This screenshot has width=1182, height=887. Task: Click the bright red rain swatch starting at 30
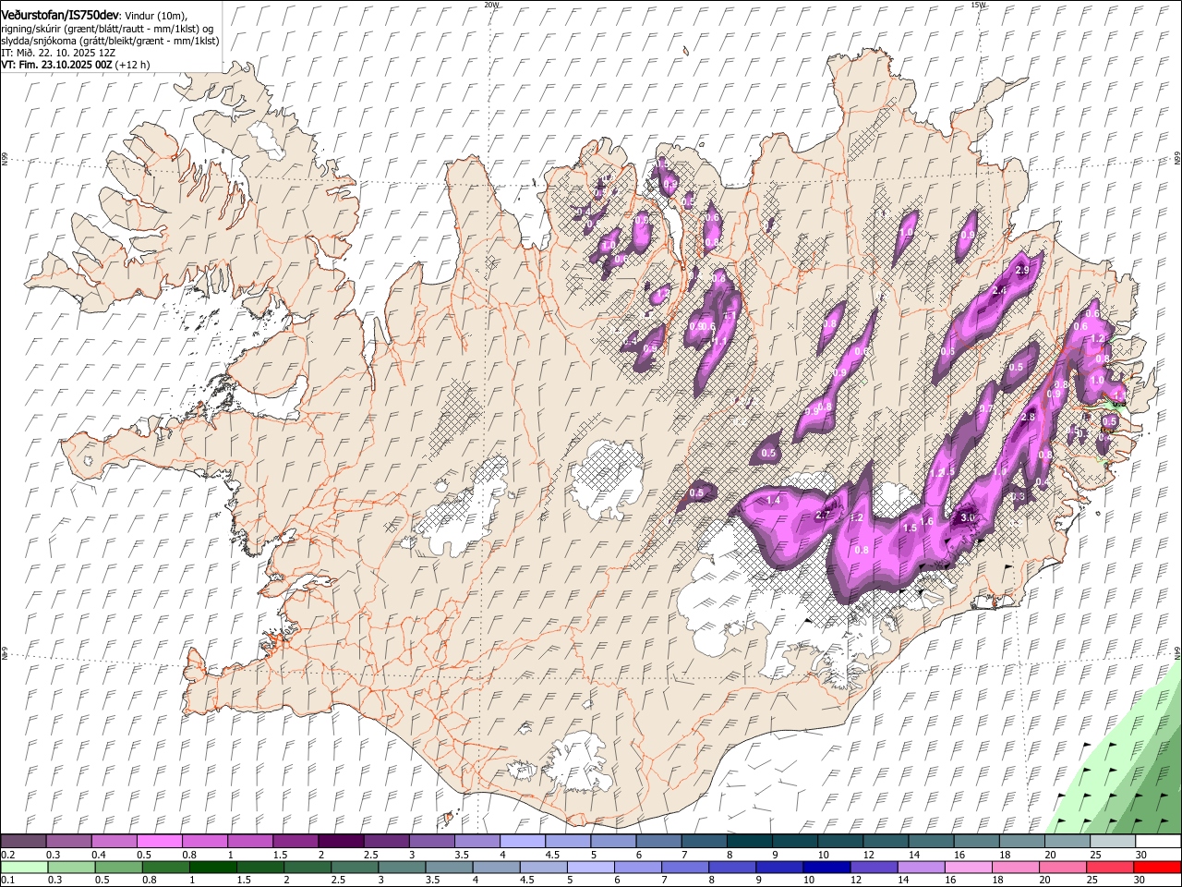(1157, 867)
